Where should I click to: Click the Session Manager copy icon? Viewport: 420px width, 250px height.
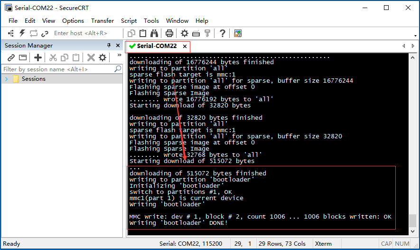coord(65,58)
